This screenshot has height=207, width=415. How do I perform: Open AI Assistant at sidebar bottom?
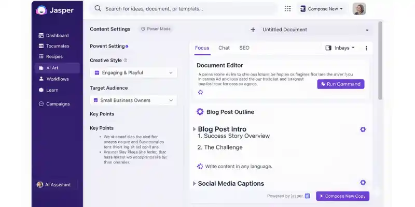(x=54, y=185)
